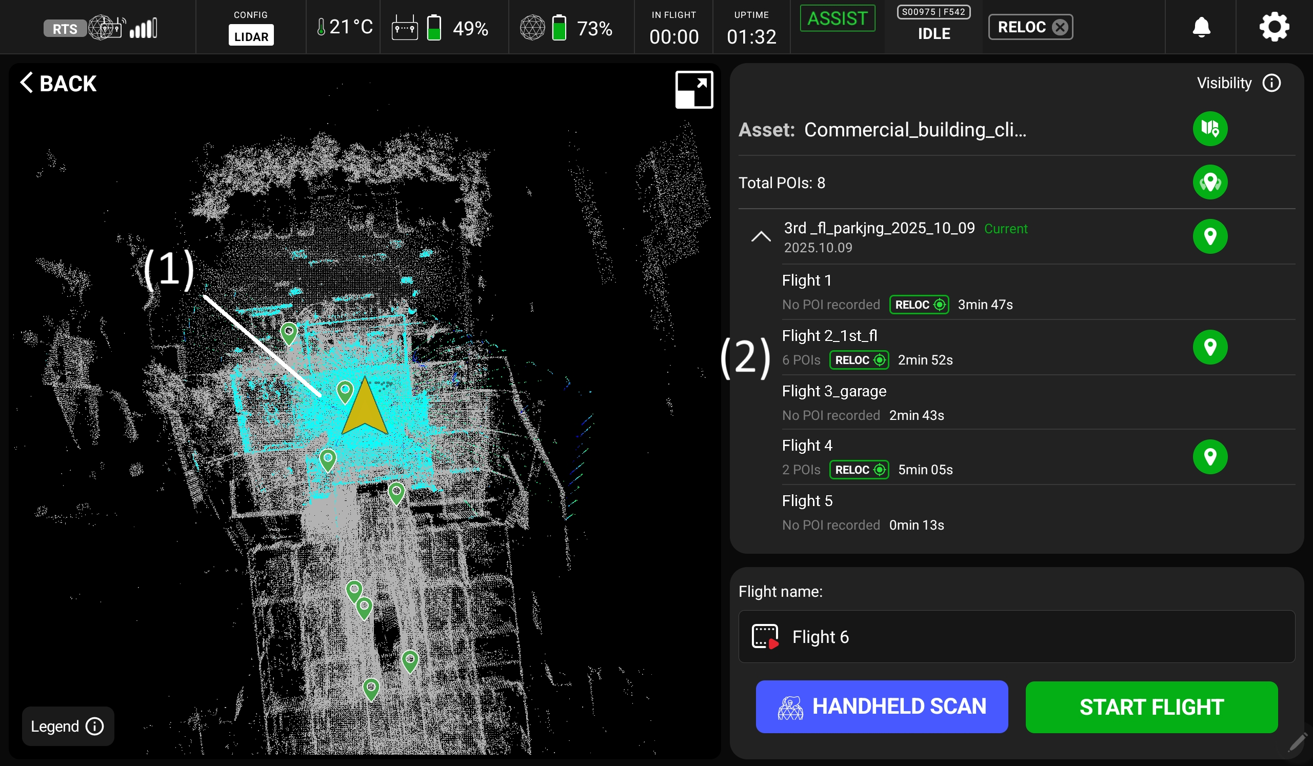Expand the map view to fullscreen
Viewport: 1313px width, 766px height.
click(693, 90)
